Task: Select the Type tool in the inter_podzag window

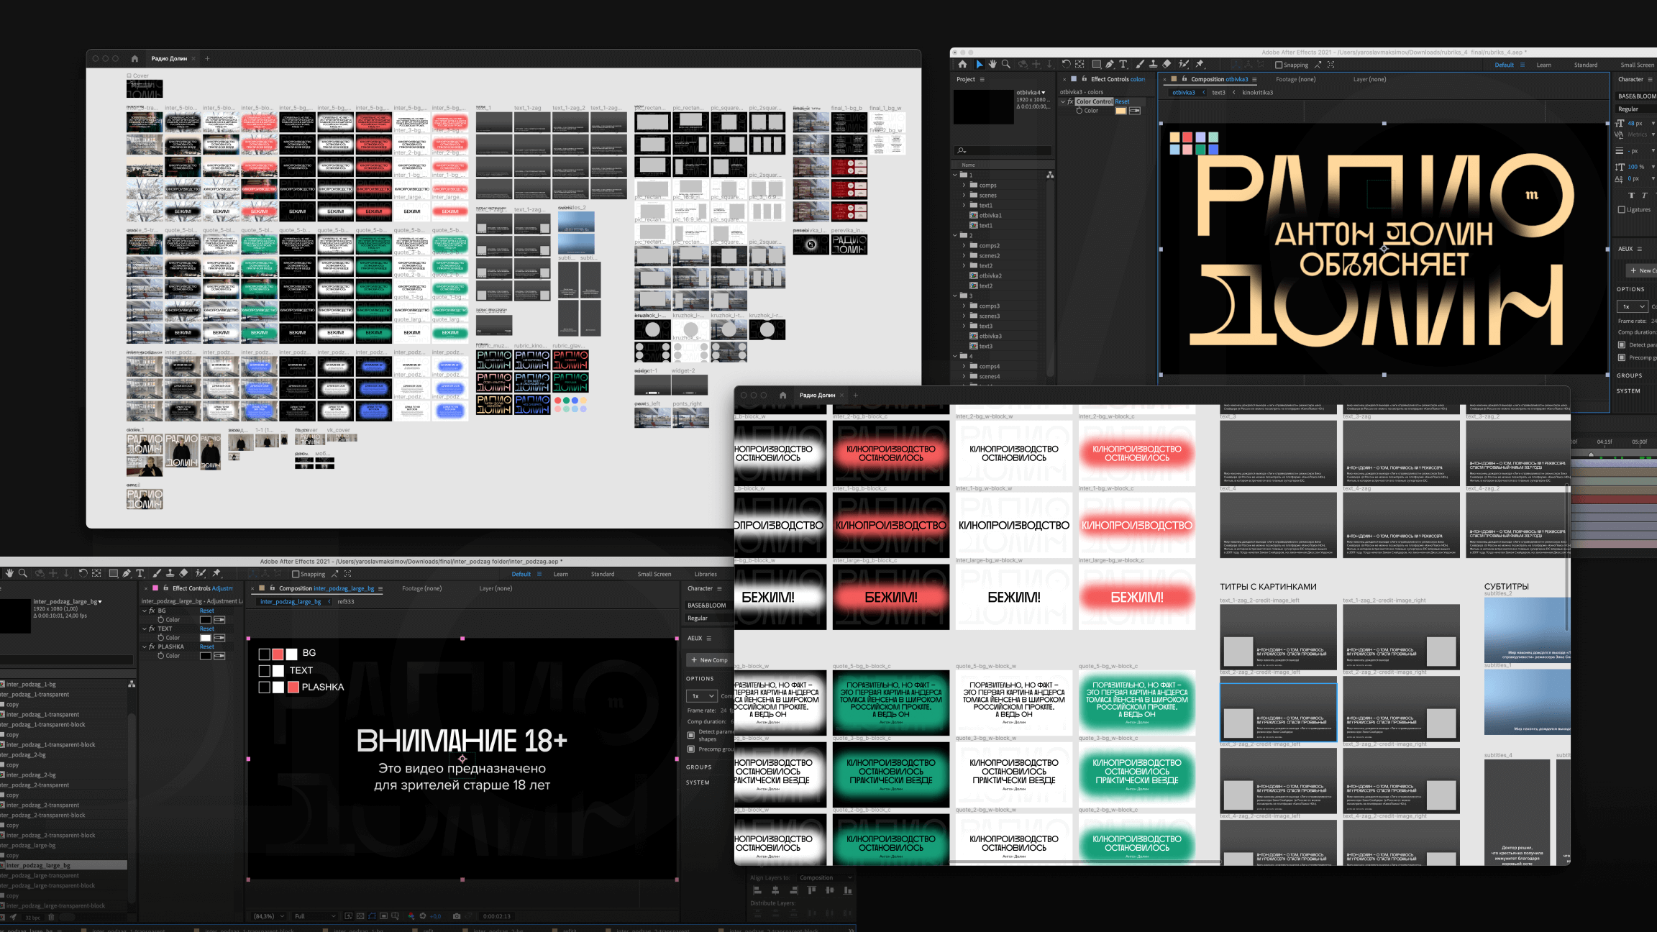Action: point(140,574)
